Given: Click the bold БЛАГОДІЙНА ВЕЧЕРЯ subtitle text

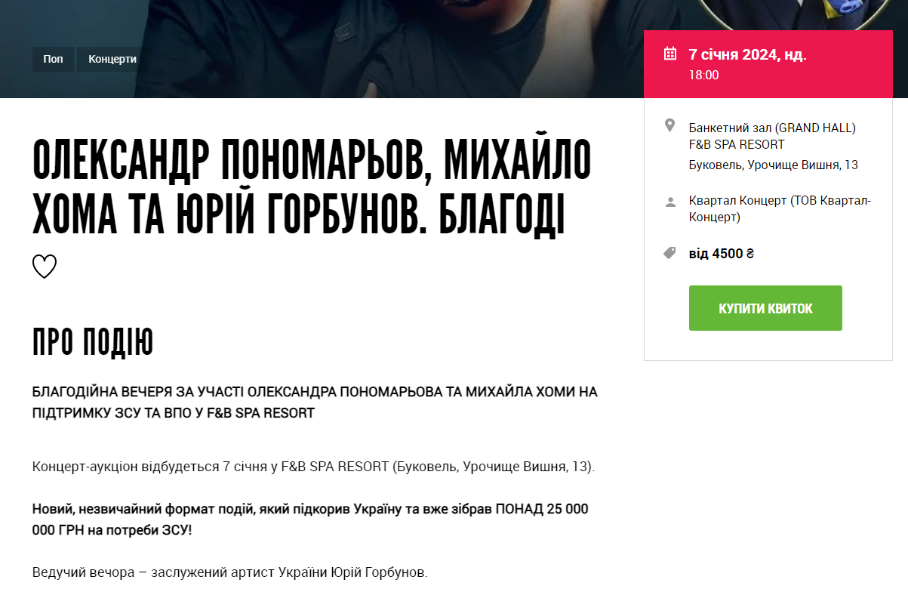Looking at the screenshot, I should pyautogui.click(x=315, y=402).
